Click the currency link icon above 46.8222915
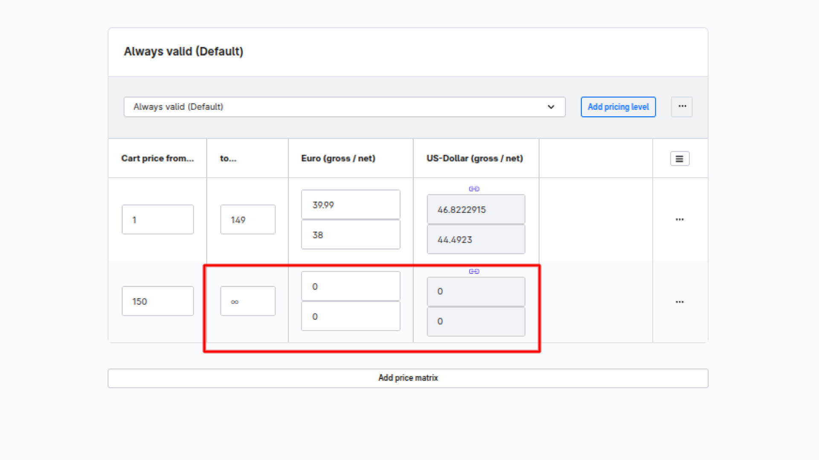The image size is (819, 460). 474,189
